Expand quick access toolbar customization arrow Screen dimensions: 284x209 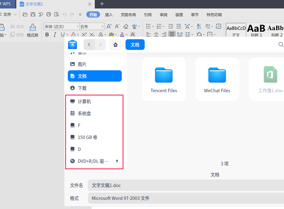coord(80,15)
